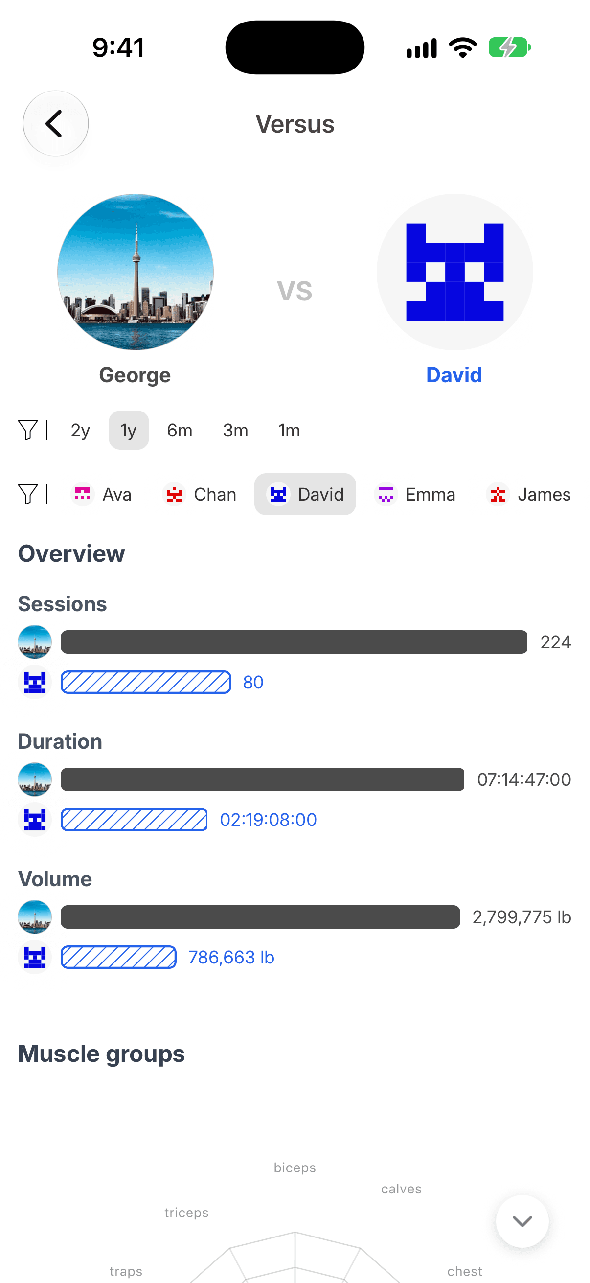This screenshot has width=590, height=1283.
Task: Tap George's small avatar beside Volume bar
Action: [x=35, y=917]
